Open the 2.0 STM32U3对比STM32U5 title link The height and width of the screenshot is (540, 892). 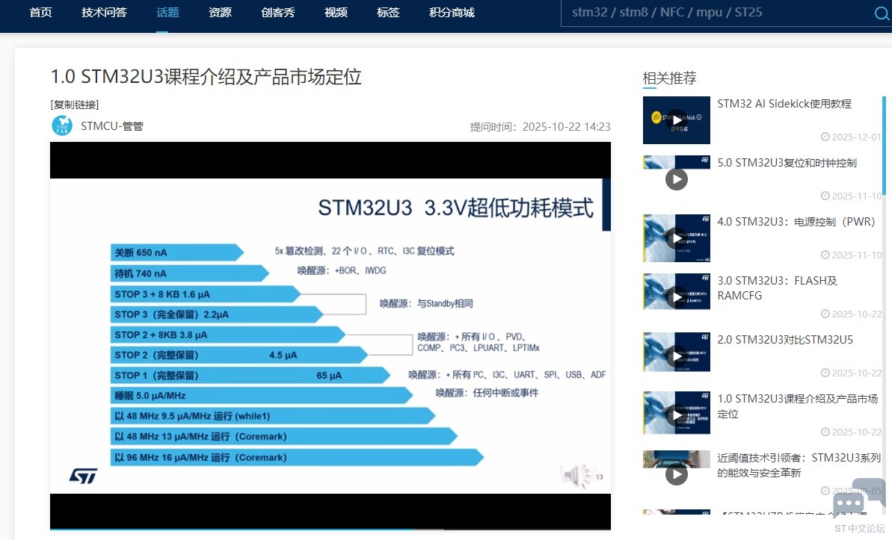point(785,340)
